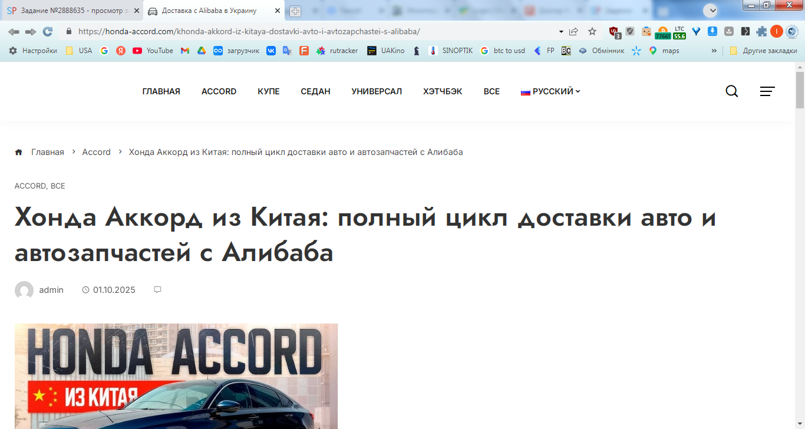Screen dimensions: 805x429
Task: Go forward to the next page
Action: [31, 32]
